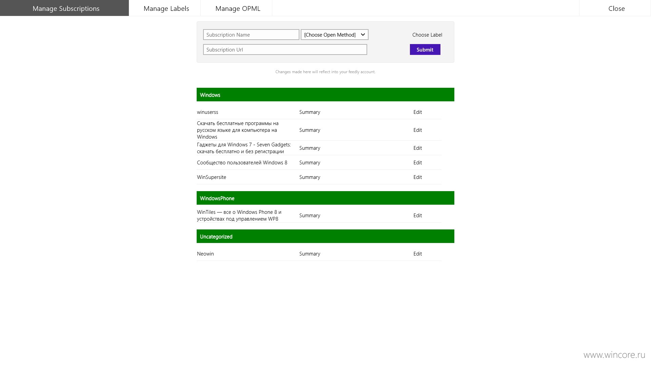This screenshot has width=651, height=366.
Task: Click the Гаджеты для Windows 7 subscription name
Action: coord(244,148)
